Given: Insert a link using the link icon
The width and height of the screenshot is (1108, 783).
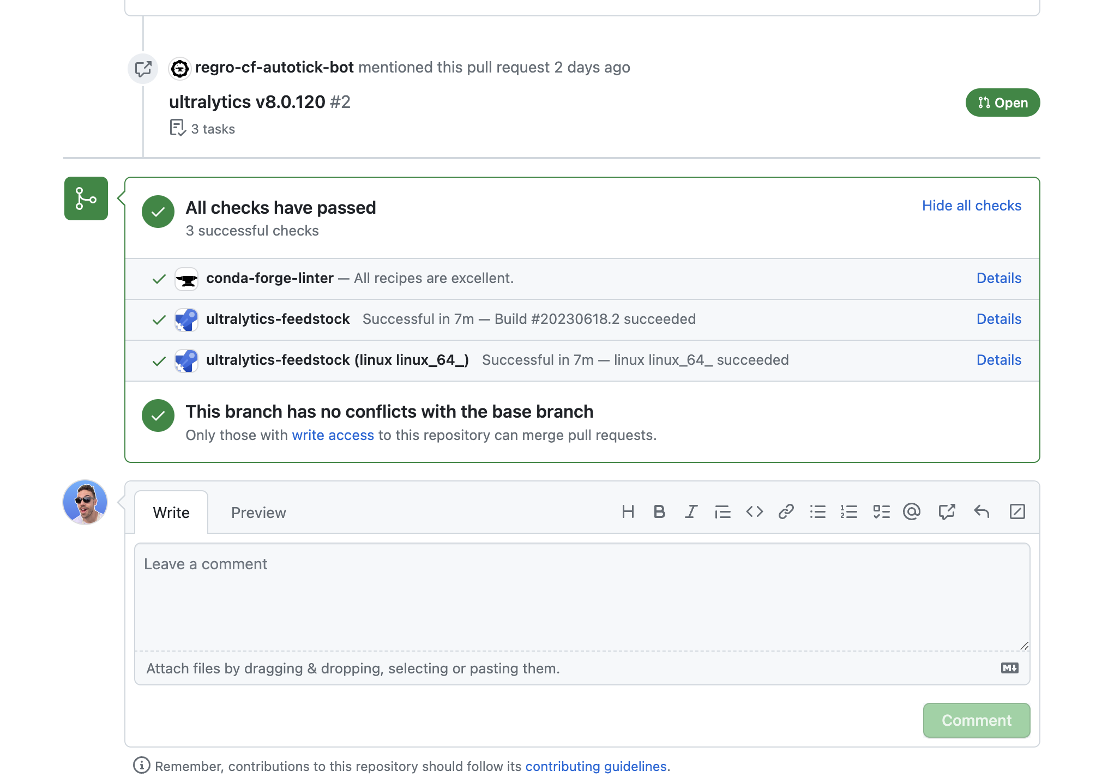Looking at the screenshot, I should 786,511.
